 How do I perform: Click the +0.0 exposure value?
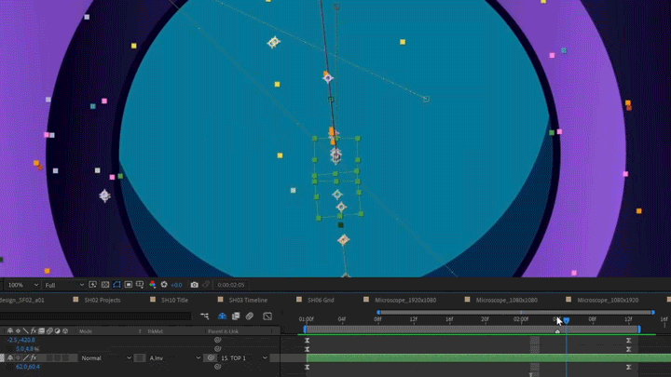[176, 285]
